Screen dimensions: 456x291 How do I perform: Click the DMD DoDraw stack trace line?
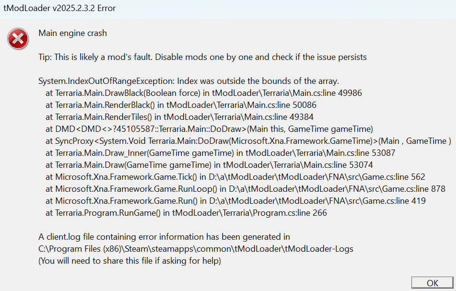209,129
